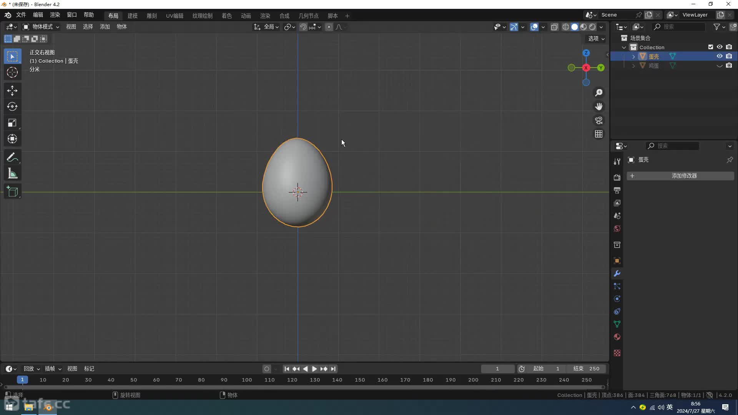Toggle render camera for 鸡蛋
Screen dimensions: 738x415
(729, 66)
